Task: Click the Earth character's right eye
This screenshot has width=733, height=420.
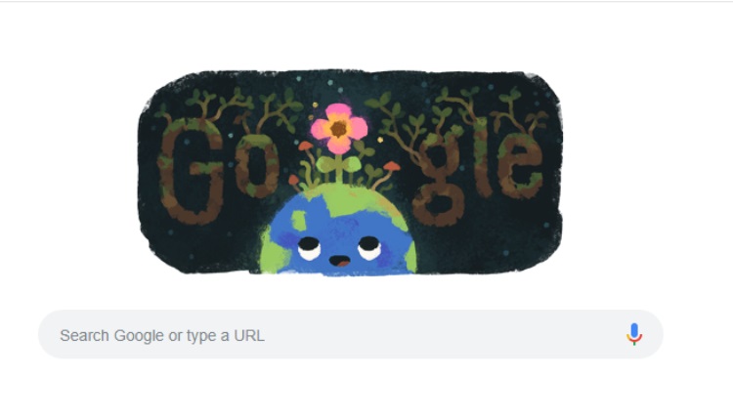Action: click(x=369, y=248)
